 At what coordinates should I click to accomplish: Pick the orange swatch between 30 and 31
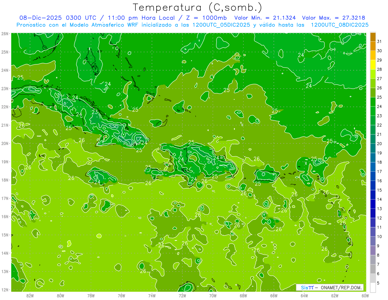click(373, 46)
